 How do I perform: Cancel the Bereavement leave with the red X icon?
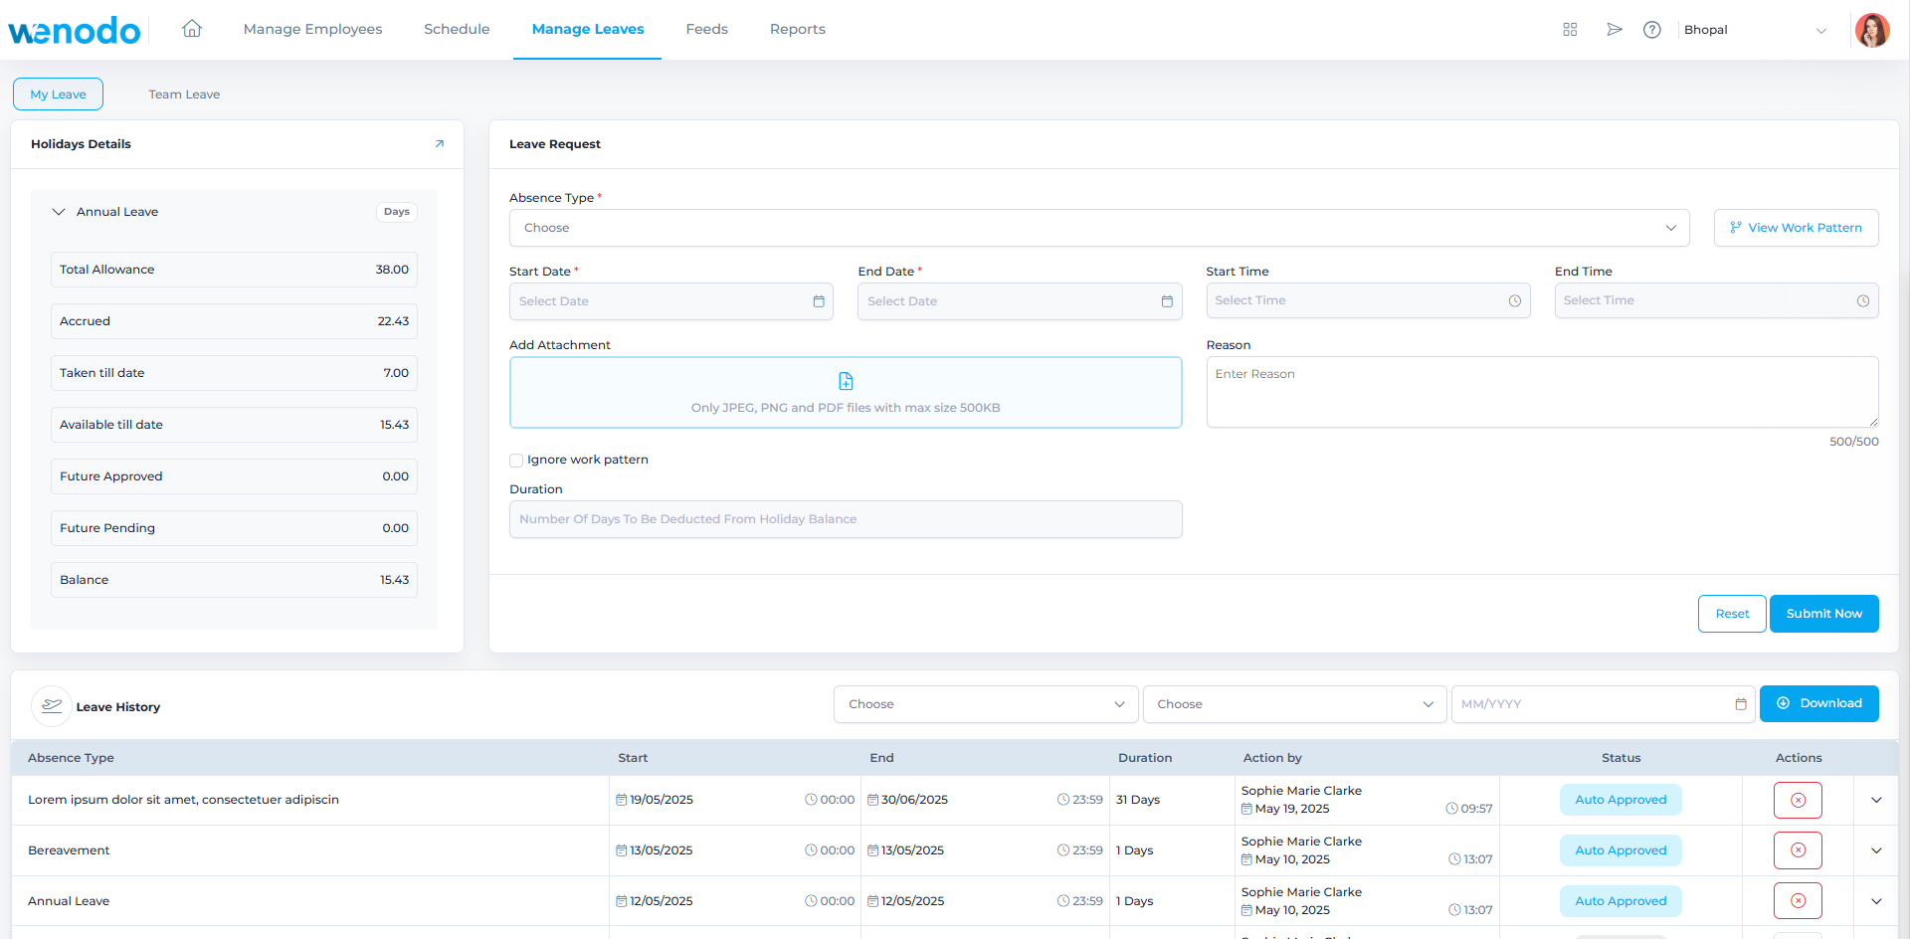tap(1797, 849)
